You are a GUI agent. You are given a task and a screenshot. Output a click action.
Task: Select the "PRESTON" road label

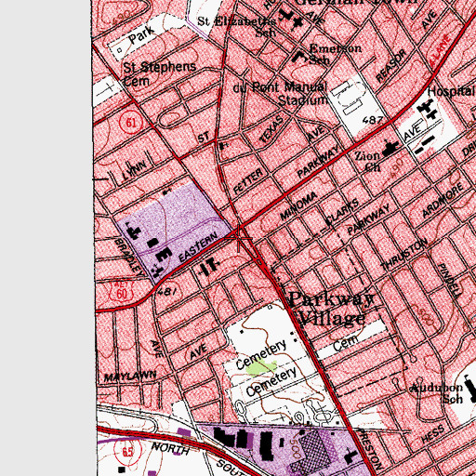point(370,449)
